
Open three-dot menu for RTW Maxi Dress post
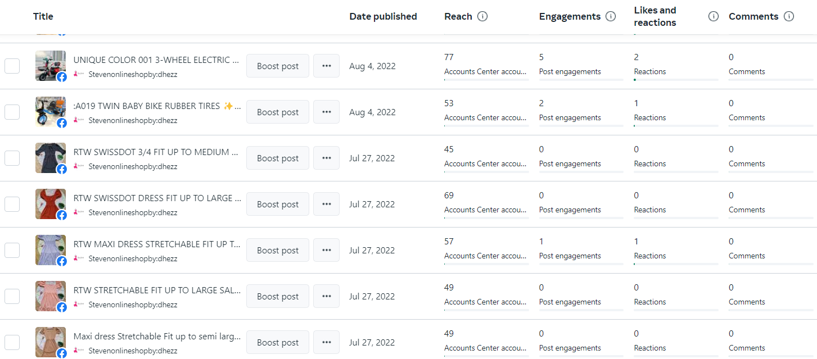[326, 251]
